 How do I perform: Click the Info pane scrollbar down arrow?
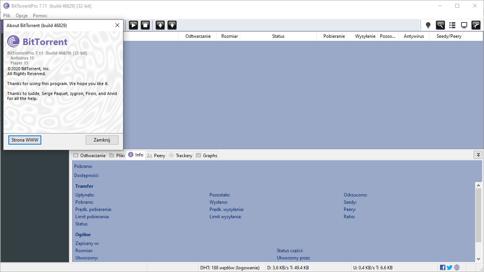point(478,259)
